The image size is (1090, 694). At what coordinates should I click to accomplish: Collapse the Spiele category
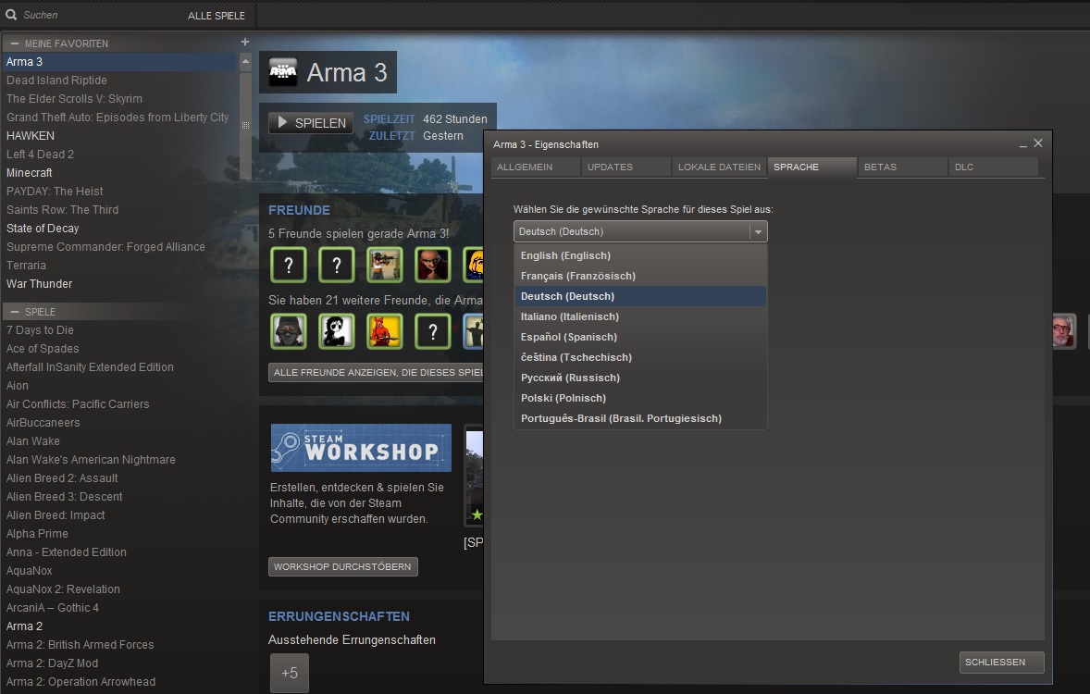(15, 312)
